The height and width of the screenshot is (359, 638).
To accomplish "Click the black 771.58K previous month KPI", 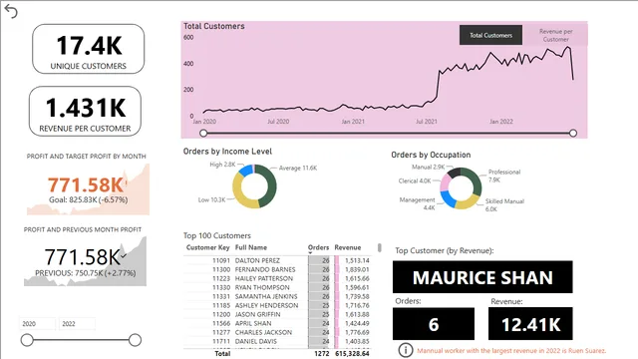I will tap(83, 257).
